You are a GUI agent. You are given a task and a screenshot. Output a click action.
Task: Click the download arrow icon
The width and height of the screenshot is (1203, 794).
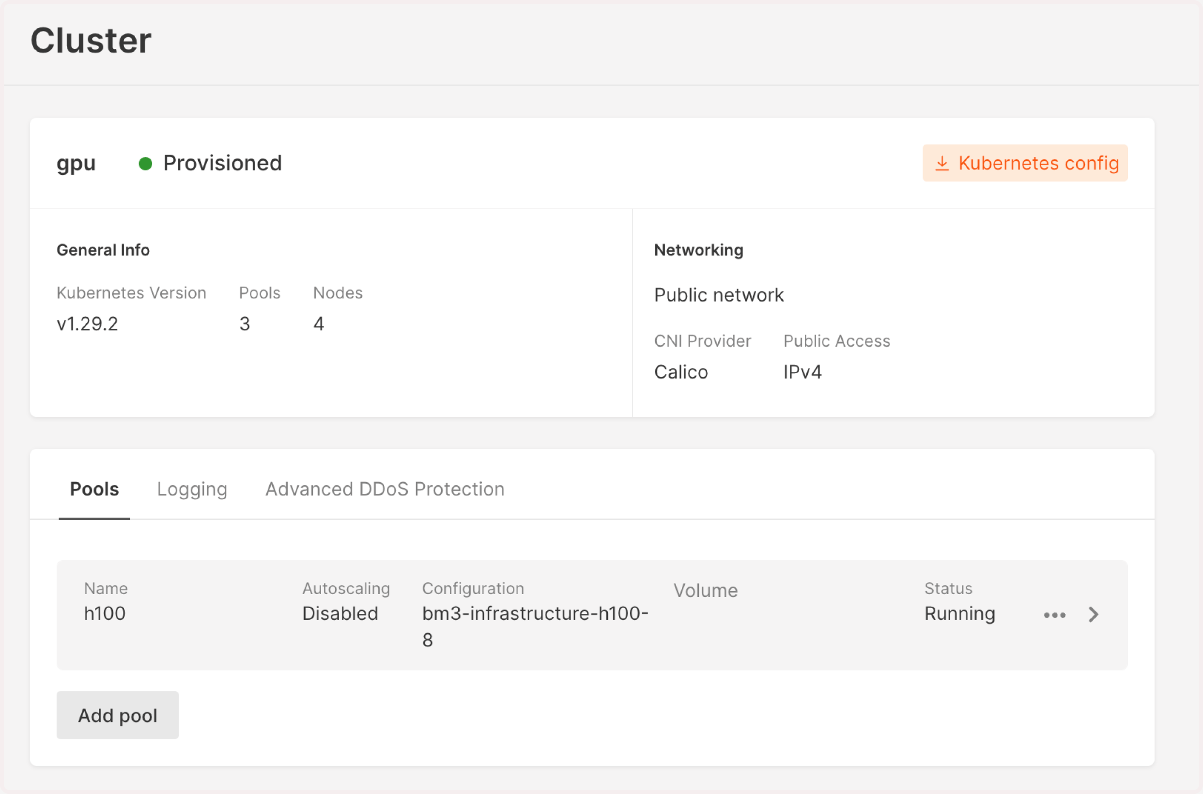tap(941, 164)
